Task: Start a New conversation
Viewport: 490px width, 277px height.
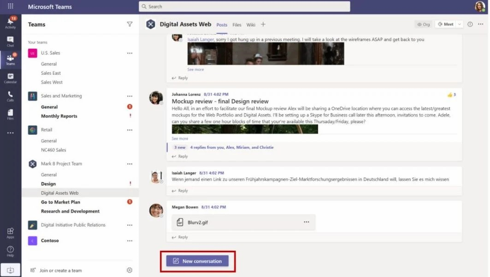Action: click(197, 261)
